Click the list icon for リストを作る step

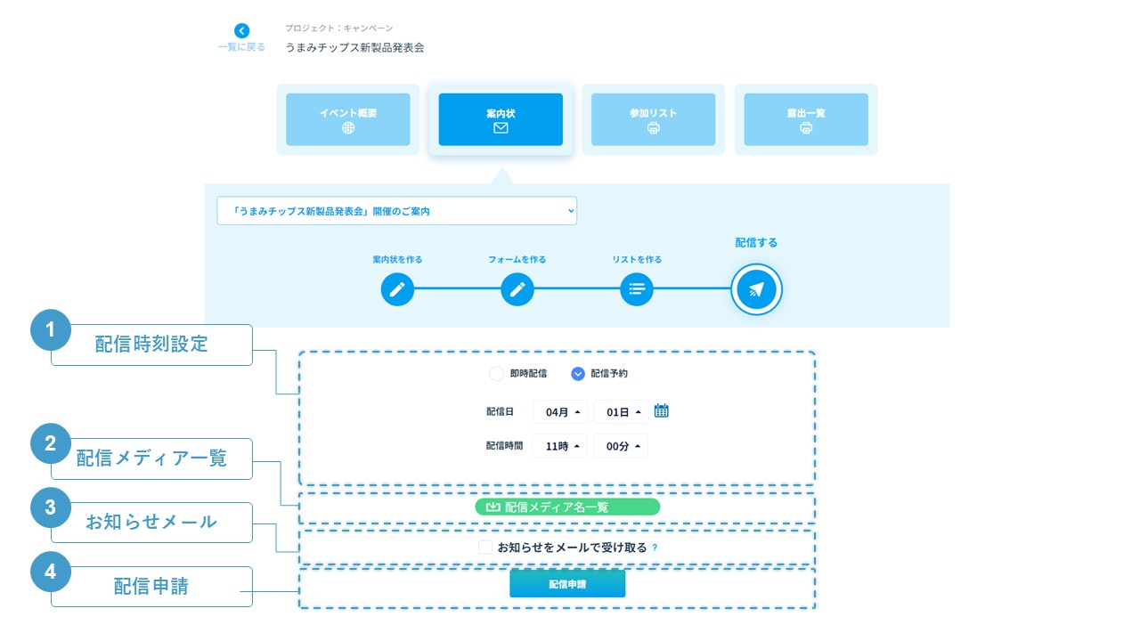click(636, 289)
